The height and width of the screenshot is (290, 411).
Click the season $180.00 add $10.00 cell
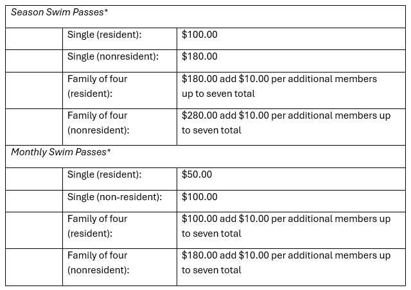(x=279, y=86)
